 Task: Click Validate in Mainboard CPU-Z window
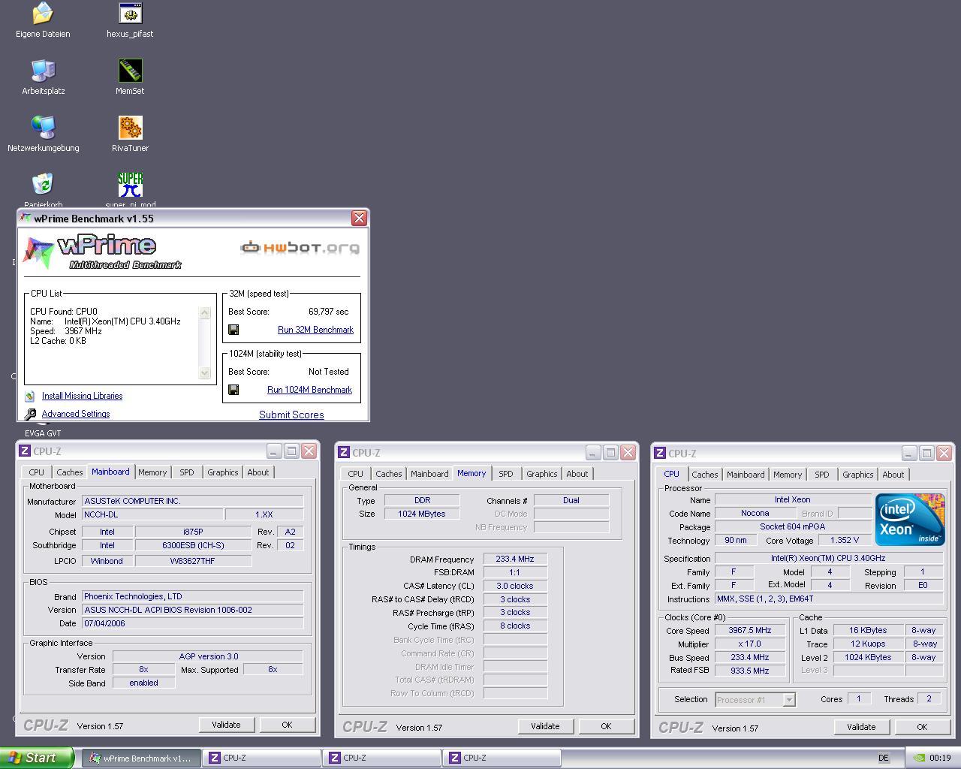pos(226,725)
